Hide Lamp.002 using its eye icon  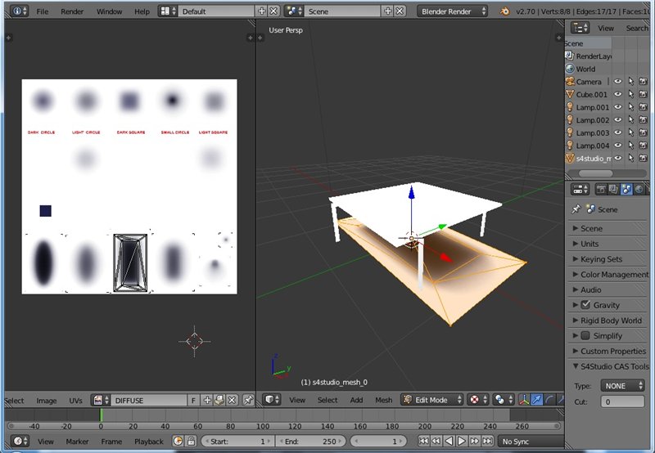(618, 120)
